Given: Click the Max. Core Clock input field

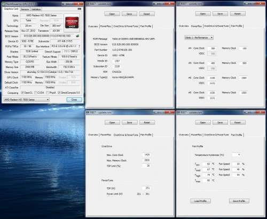Looking at the screenshot, I should (x=146, y=155).
